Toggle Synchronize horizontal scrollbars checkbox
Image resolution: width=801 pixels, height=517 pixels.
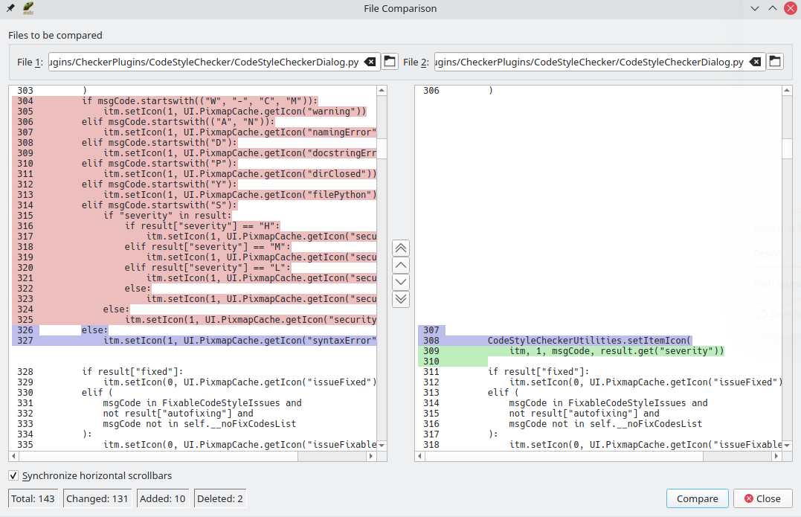click(13, 475)
